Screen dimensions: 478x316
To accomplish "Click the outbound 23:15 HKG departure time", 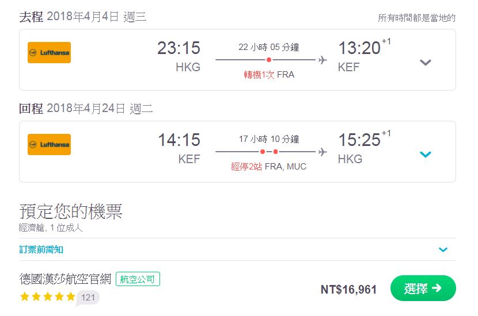I will click(179, 57).
